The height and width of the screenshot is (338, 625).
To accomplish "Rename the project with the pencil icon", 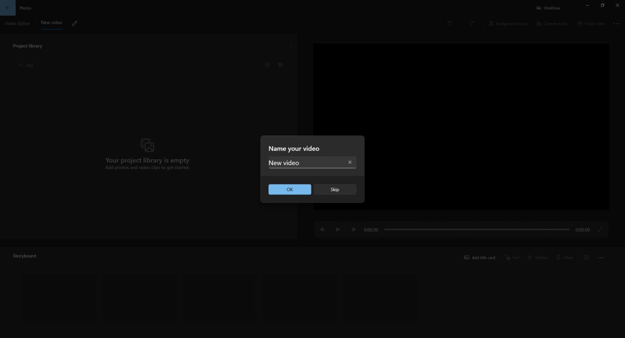I will point(74,23).
